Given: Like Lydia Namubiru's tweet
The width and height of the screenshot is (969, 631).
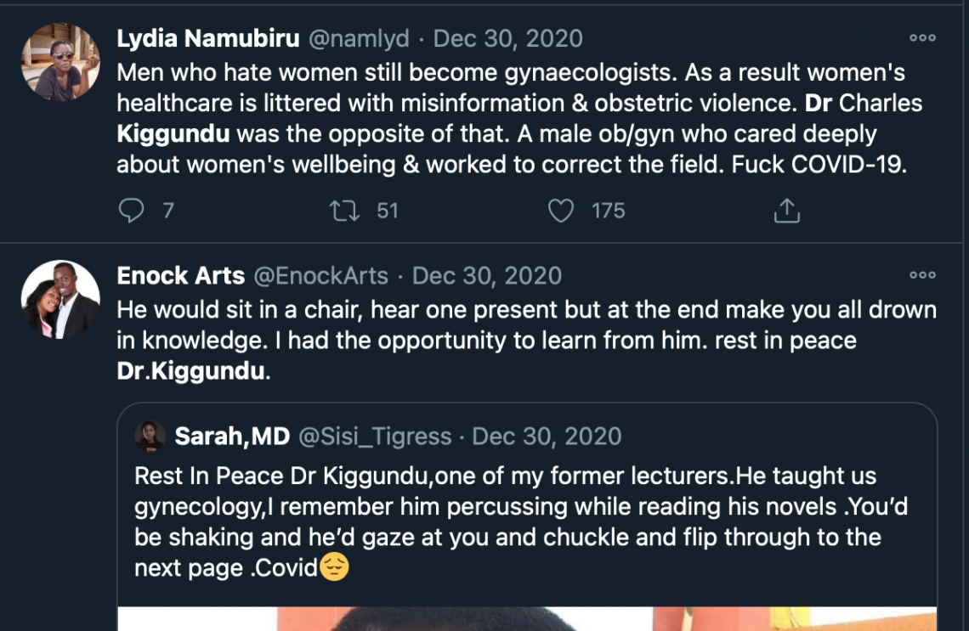Looking at the screenshot, I should 560,211.
